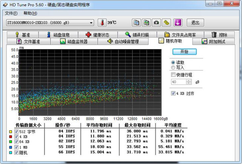Click the temperature thermometer icon

pos(102,23)
